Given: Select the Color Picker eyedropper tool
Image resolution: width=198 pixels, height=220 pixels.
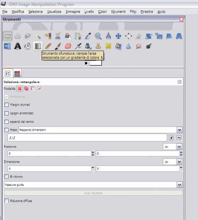Looking at the screenshot, I should pyautogui.click(x=88, y=36).
